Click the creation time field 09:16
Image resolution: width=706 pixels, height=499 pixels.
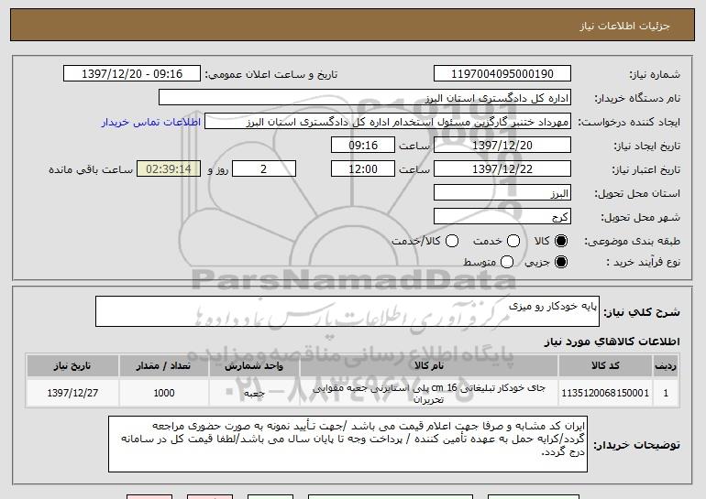363,146
